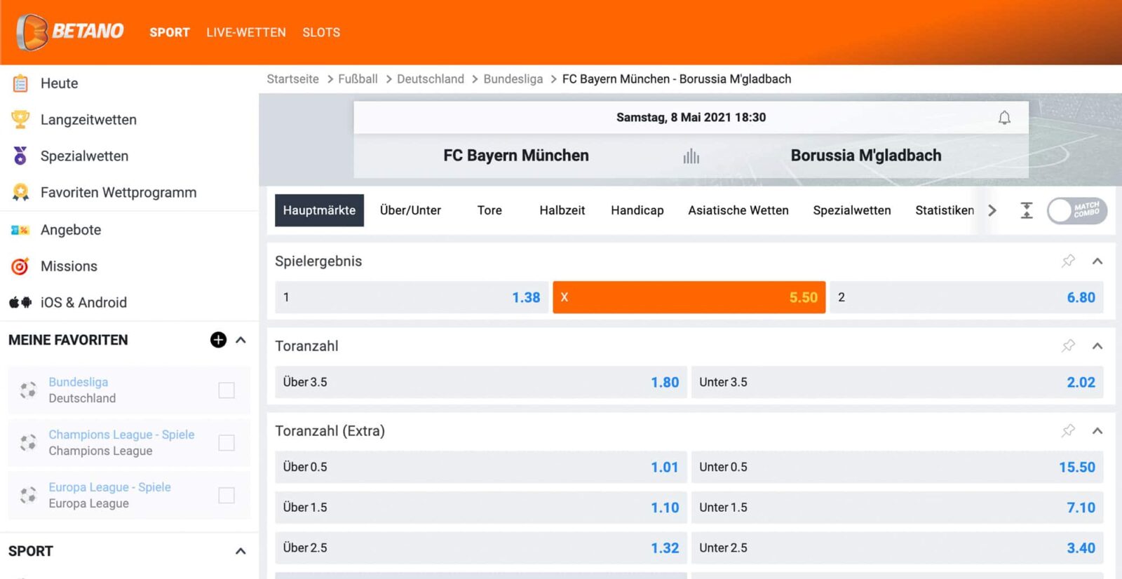Click the Missions target icon
Image resolution: width=1122 pixels, height=579 pixels.
[20, 266]
